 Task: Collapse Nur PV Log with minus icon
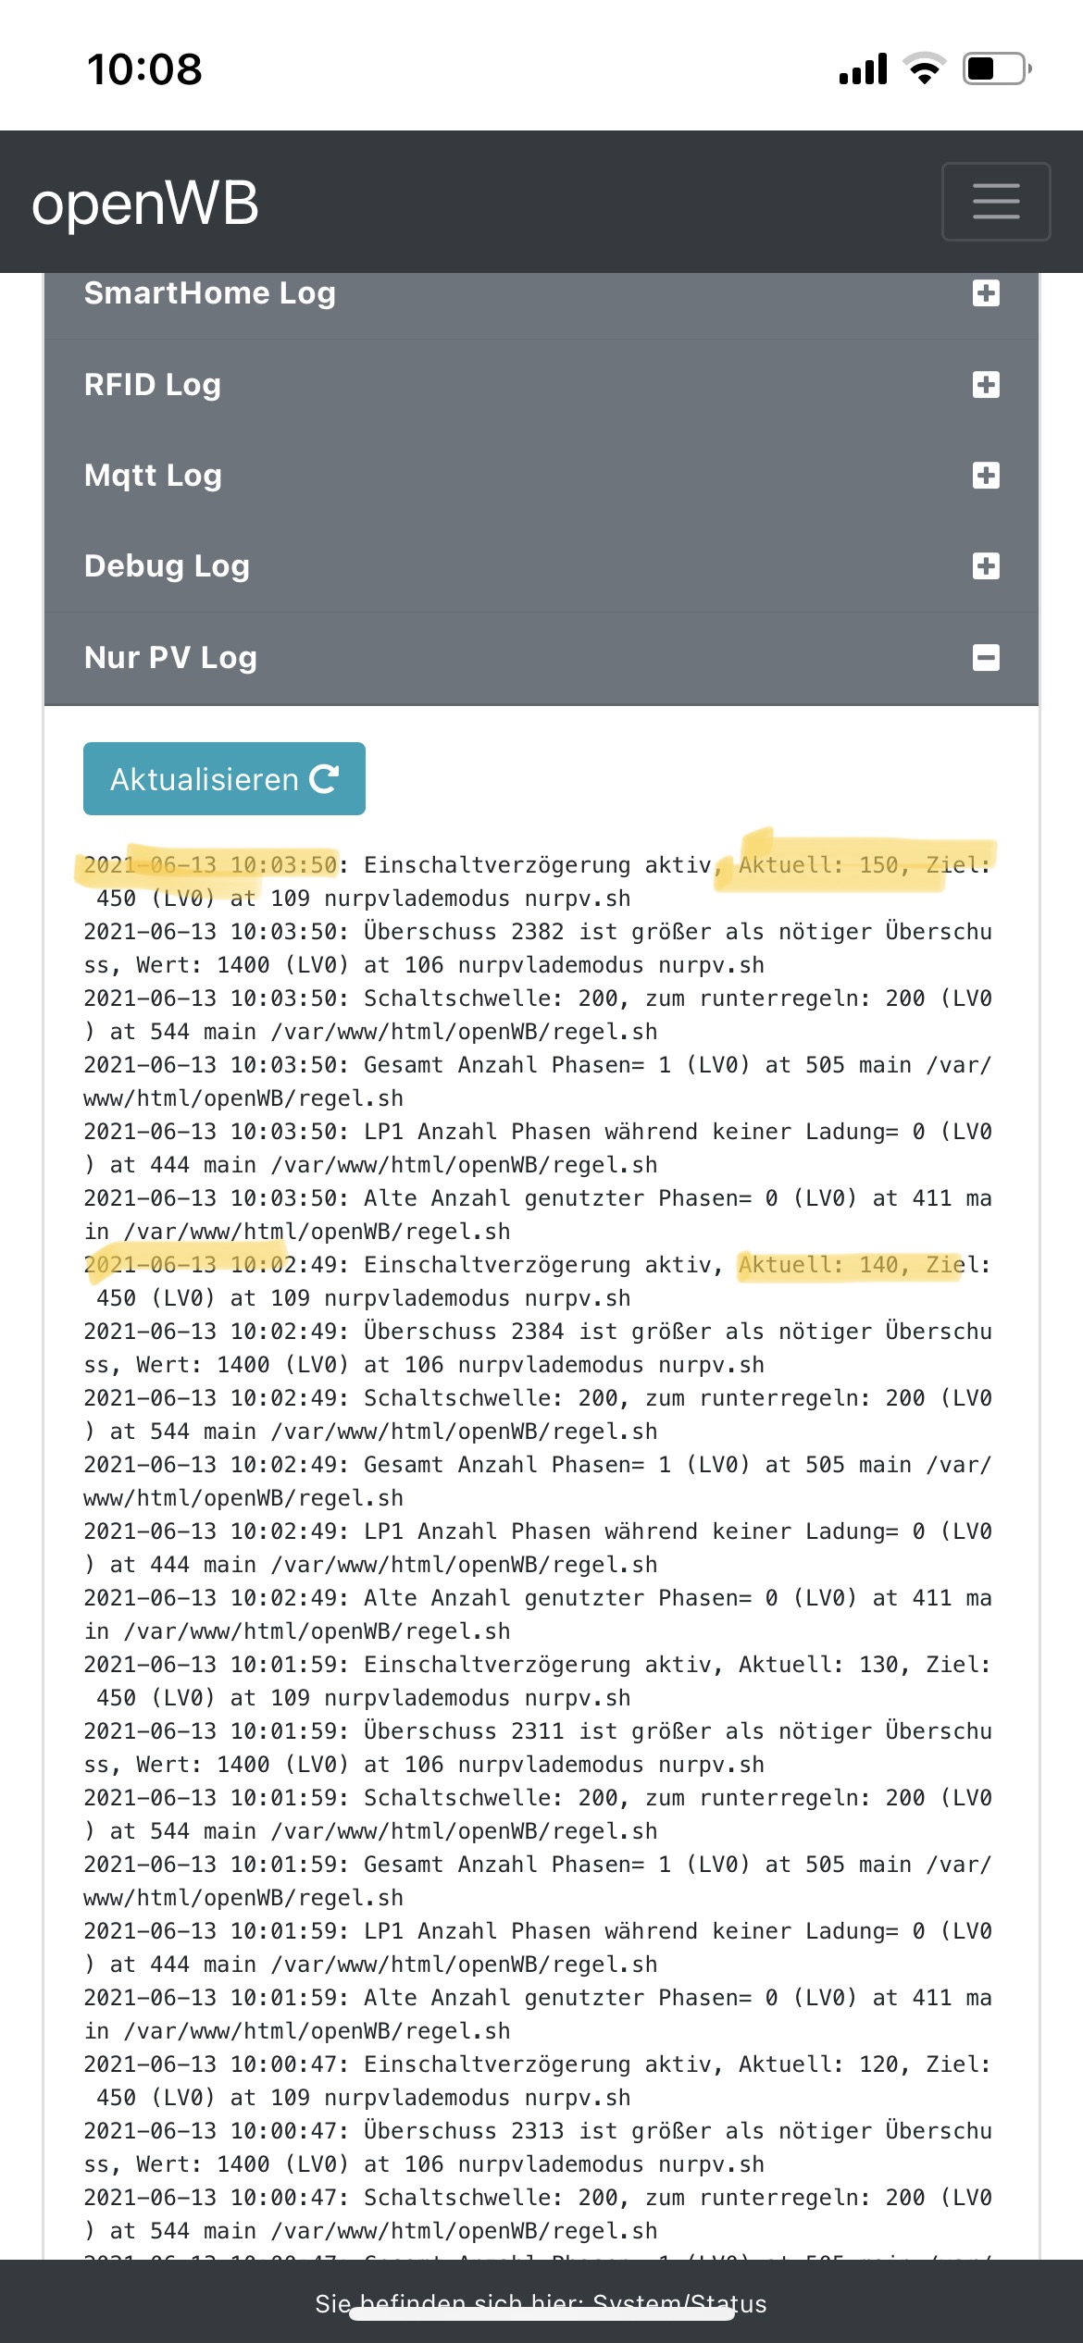986,658
